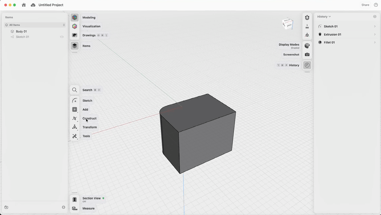Expand Sketch 01 history step chevron
The image size is (381, 215).
click(x=375, y=27)
